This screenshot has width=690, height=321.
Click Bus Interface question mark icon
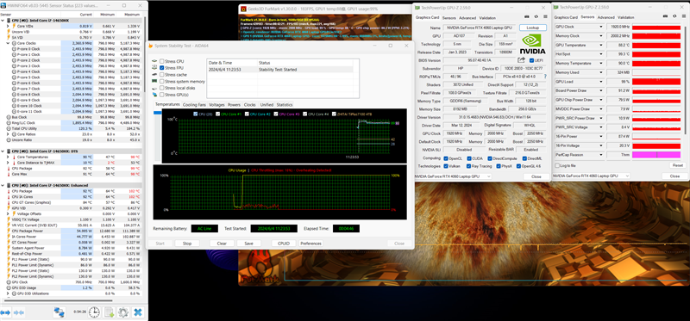546,77
